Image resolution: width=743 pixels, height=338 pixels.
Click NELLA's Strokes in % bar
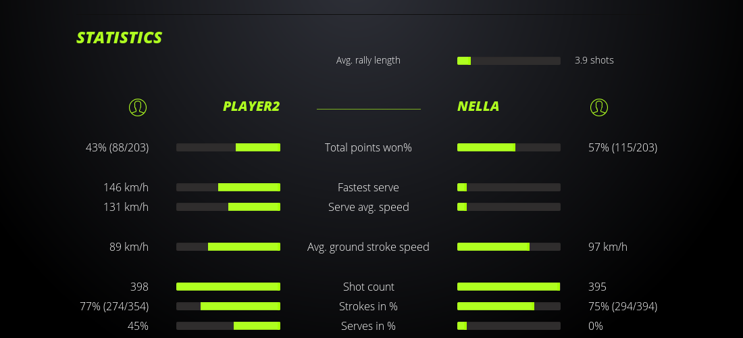tap(509, 306)
